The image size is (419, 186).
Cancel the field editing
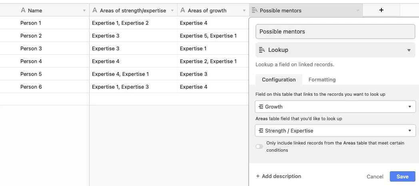375,176
